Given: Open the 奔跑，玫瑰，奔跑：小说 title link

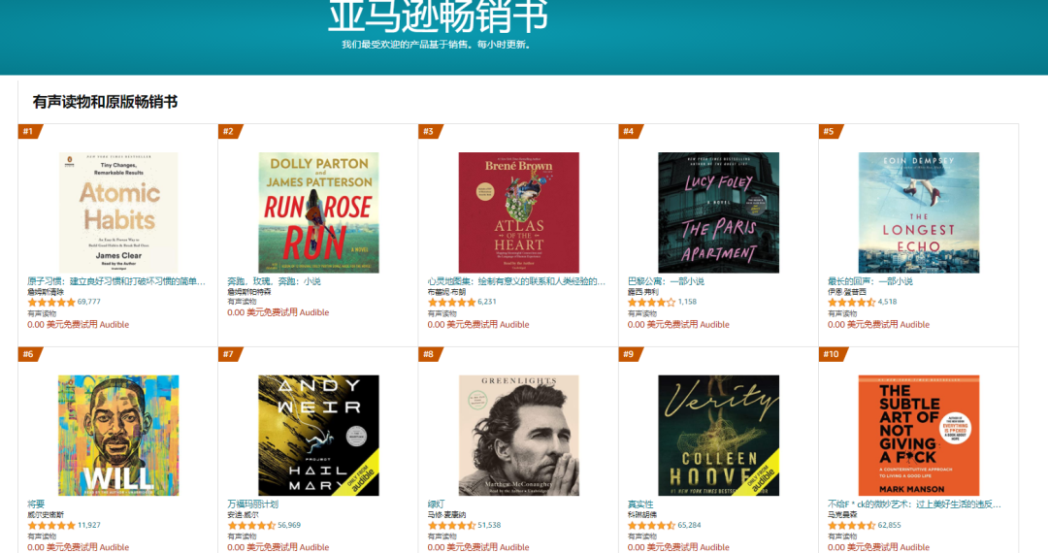Looking at the screenshot, I should click(x=274, y=281).
